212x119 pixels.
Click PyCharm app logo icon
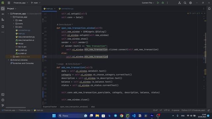[x=3, y=3]
